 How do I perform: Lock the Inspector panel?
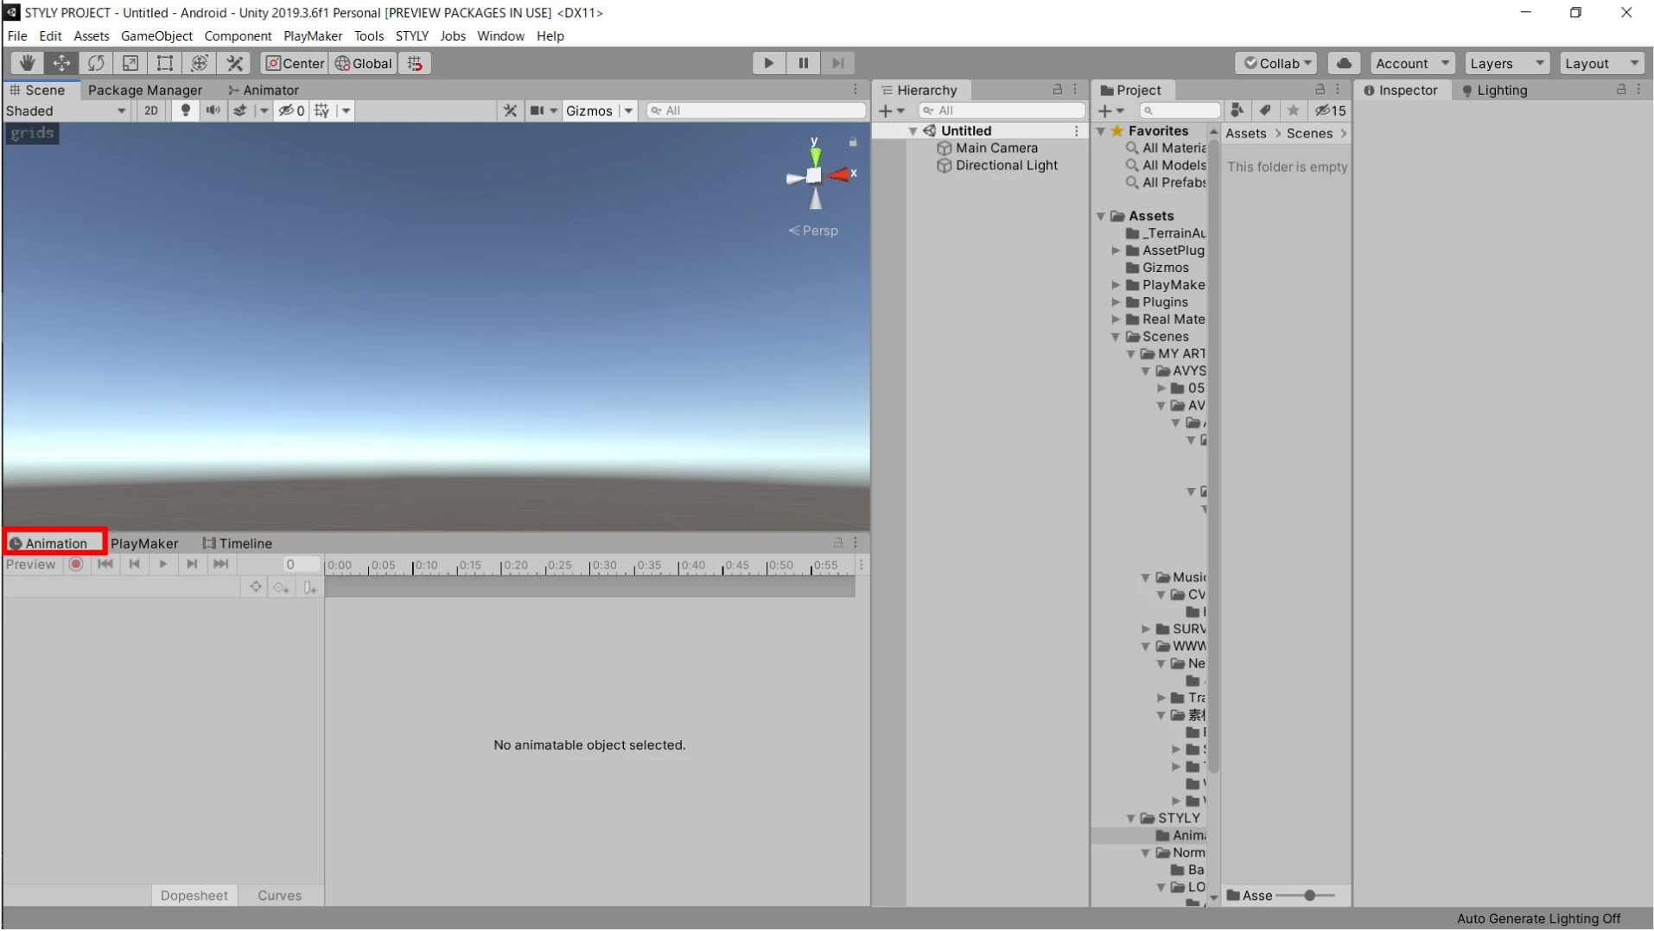(x=1621, y=90)
